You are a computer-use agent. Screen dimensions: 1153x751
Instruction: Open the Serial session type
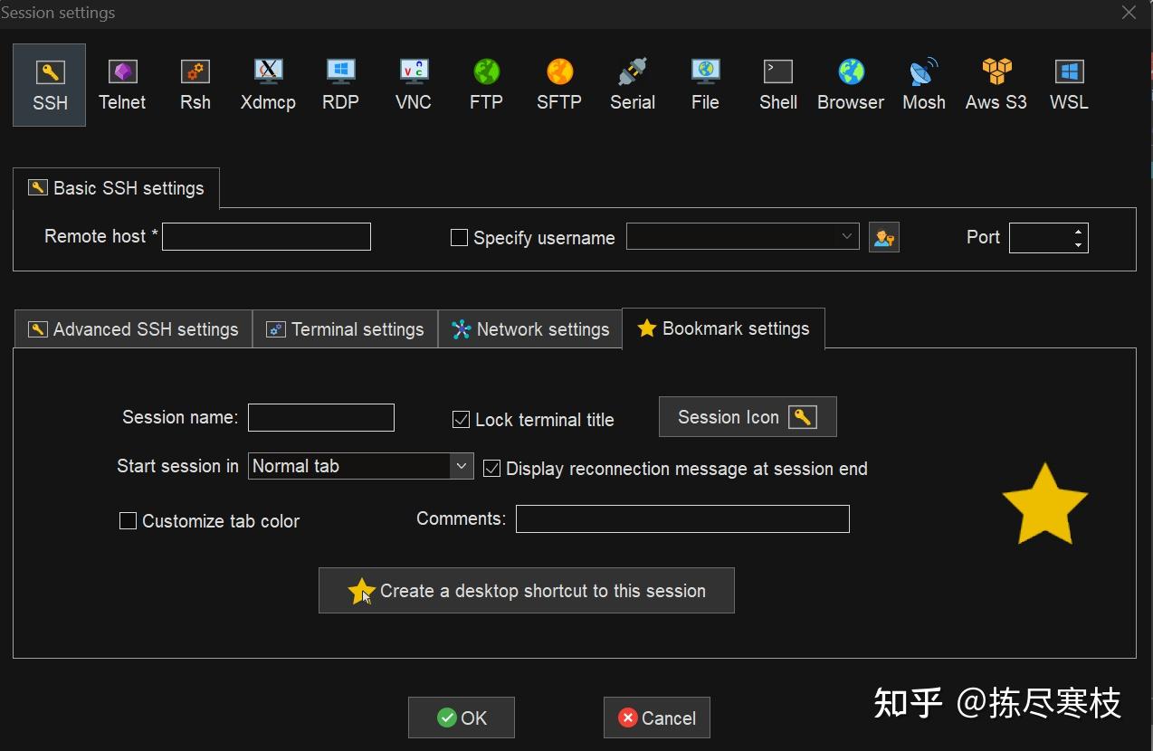(632, 84)
